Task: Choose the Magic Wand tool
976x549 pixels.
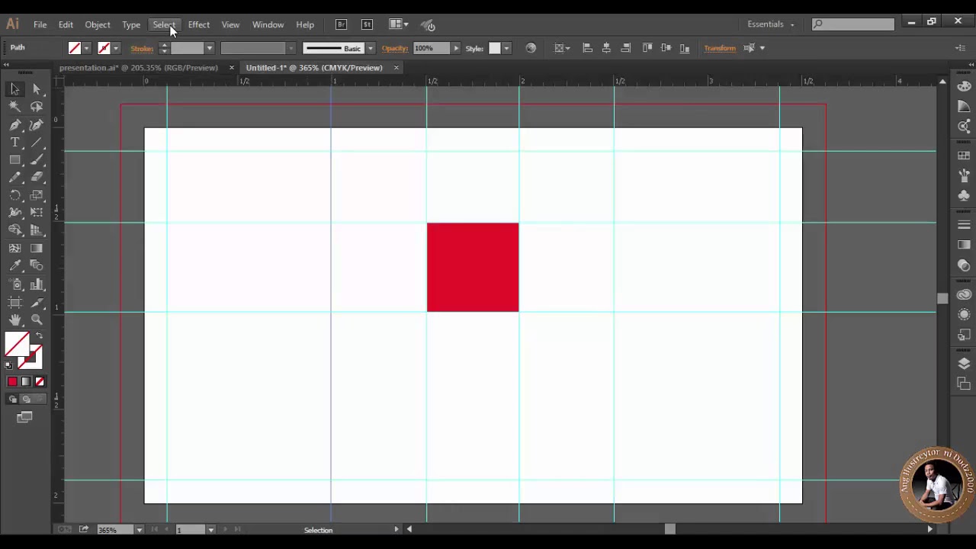Action: click(14, 107)
